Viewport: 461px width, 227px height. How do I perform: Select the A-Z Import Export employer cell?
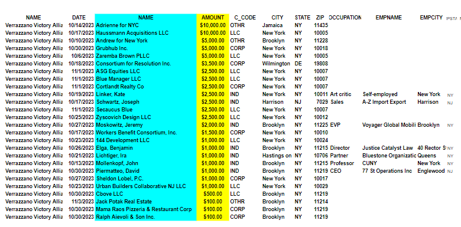(x=384, y=102)
